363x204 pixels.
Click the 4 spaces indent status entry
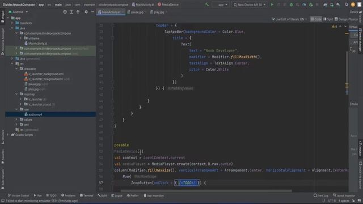point(344,201)
